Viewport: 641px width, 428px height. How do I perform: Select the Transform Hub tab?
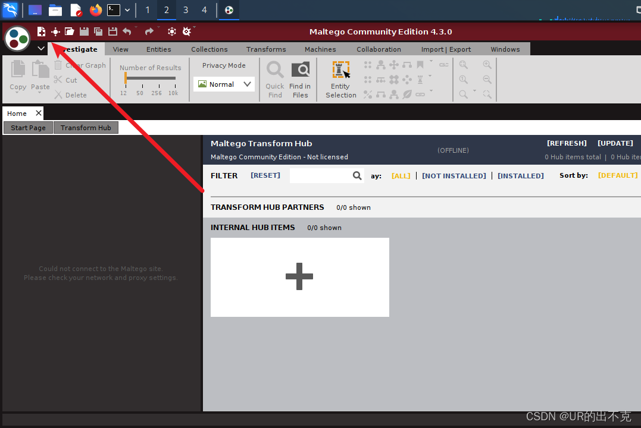86,128
